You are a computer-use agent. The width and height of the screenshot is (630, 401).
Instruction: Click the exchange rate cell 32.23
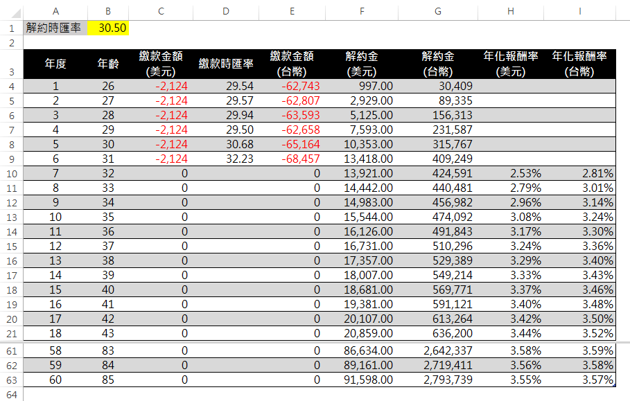[225, 159]
